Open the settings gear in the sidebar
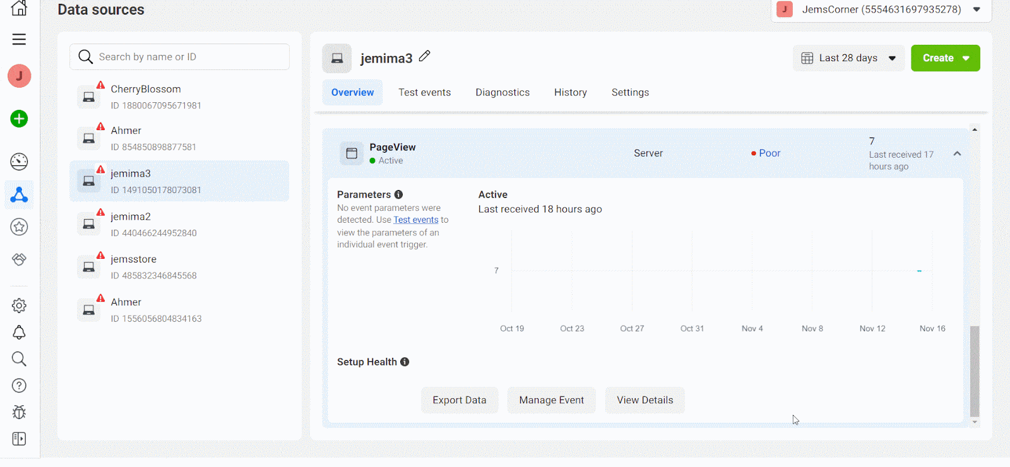Screen dimensions: 1010x467 coord(19,306)
